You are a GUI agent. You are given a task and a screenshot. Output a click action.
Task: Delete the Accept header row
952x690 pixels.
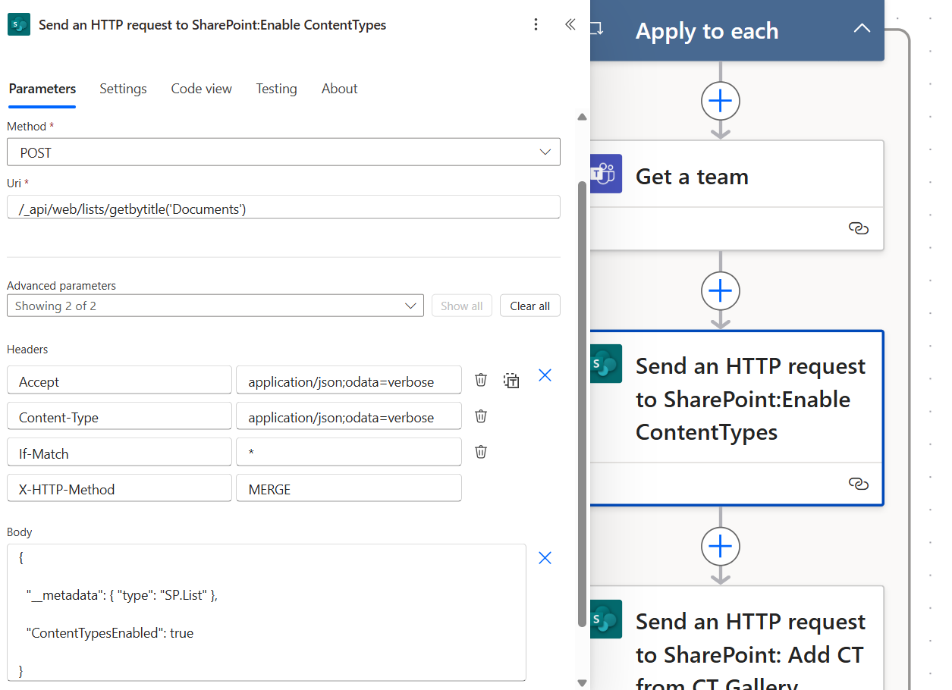(481, 380)
